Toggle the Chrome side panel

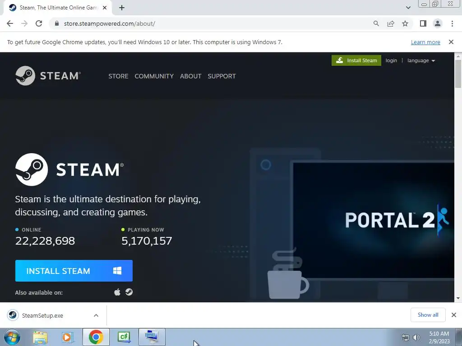[423, 23]
